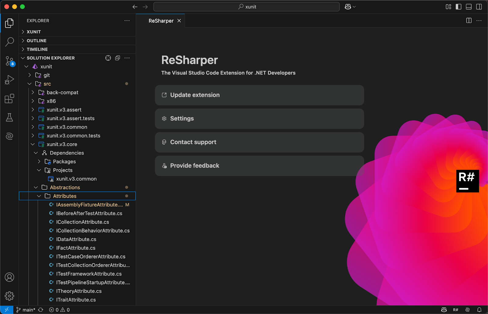
Task: Go back with the left arrow
Action: coord(135,7)
